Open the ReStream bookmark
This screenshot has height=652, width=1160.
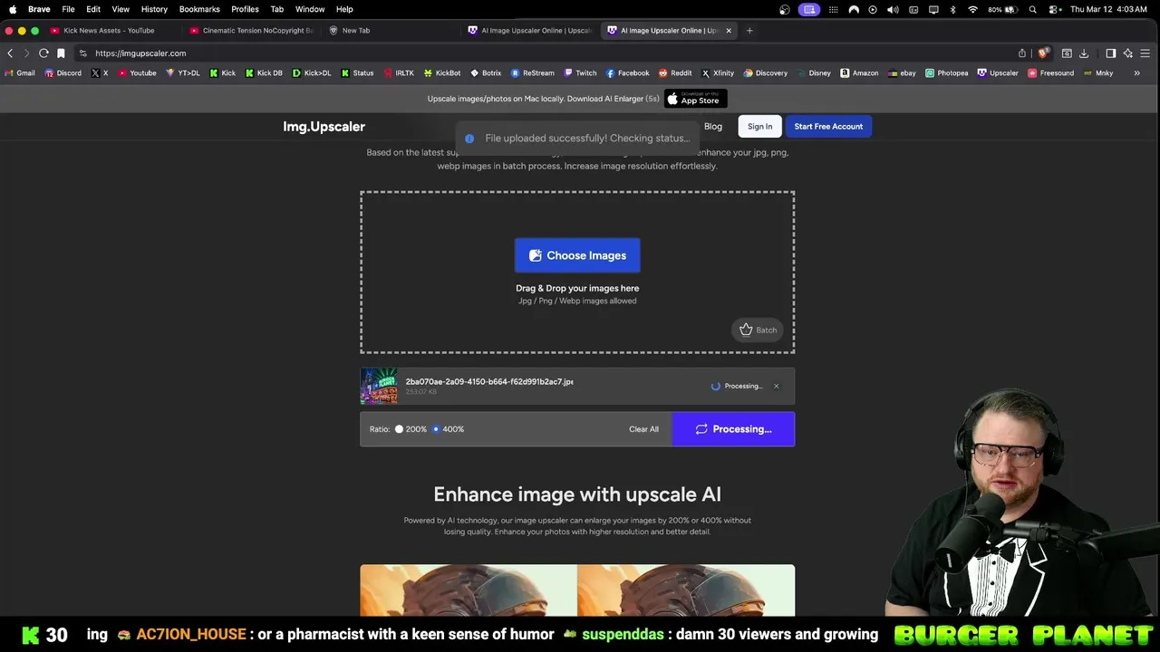point(532,72)
